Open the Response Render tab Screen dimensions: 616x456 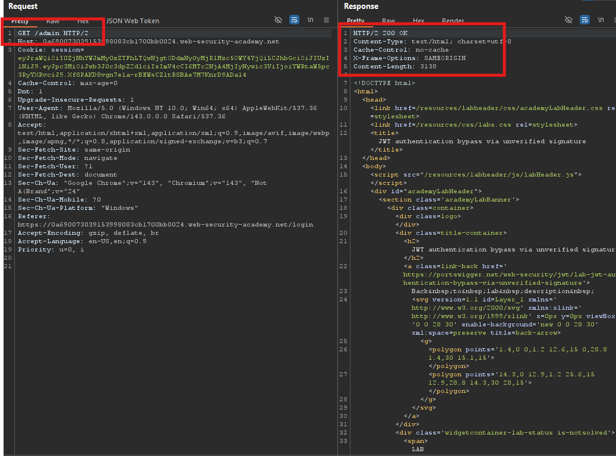click(453, 21)
